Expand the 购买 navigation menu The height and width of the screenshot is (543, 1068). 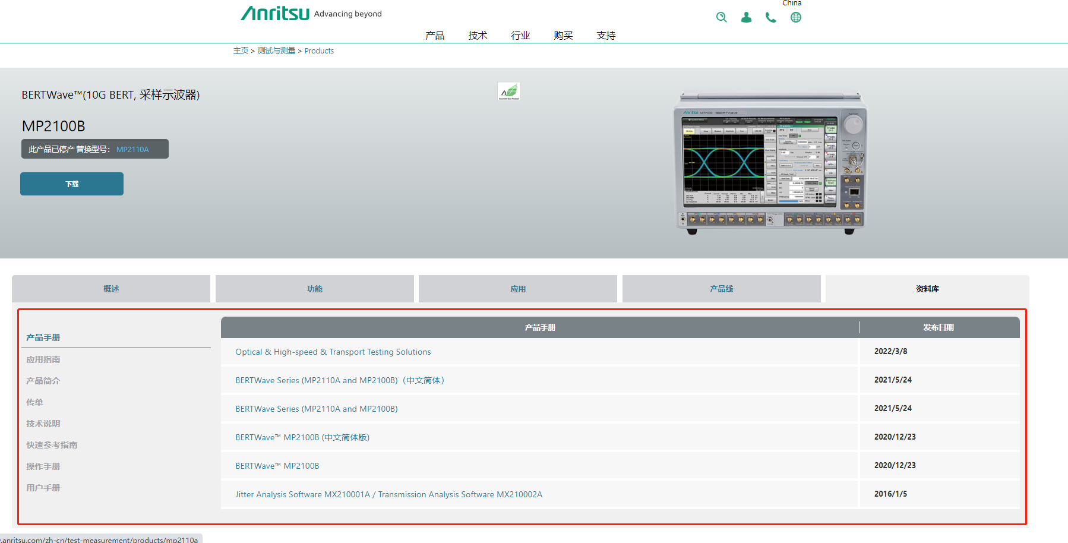[563, 36]
